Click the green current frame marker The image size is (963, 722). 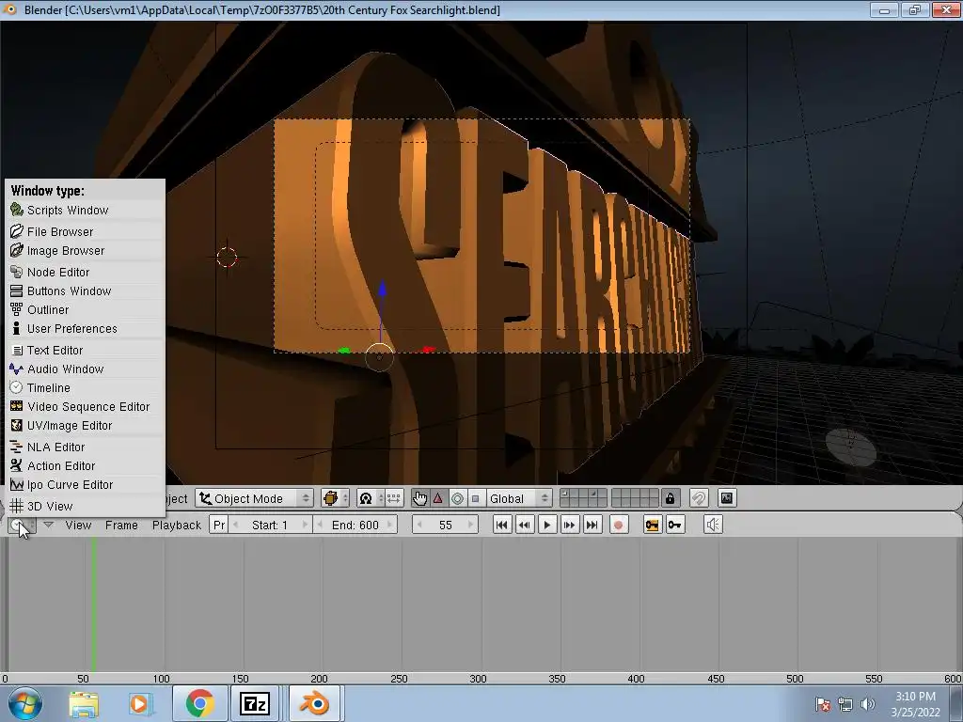click(93, 604)
